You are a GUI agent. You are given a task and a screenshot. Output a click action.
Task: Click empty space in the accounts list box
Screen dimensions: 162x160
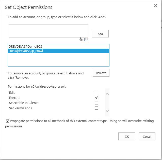point(59,60)
